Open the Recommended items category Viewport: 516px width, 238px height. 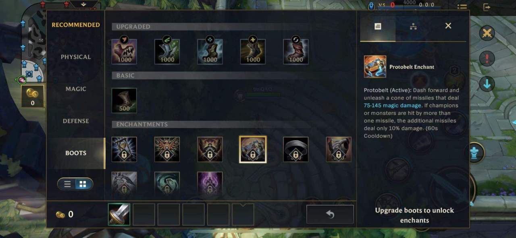(x=76, y=25)
